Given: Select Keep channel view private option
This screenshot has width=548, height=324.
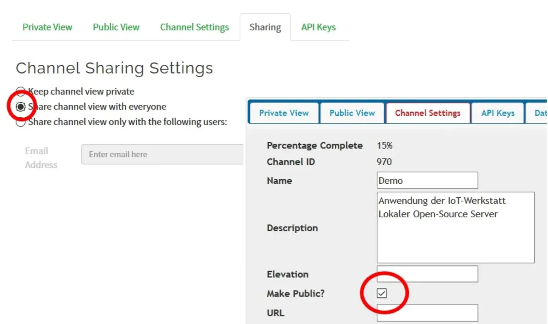Looking at the screenshot, I should (21, 91).
